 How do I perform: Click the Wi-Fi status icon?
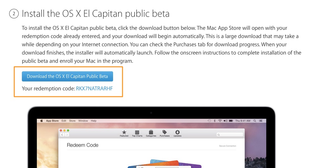(x=220, y=121)
